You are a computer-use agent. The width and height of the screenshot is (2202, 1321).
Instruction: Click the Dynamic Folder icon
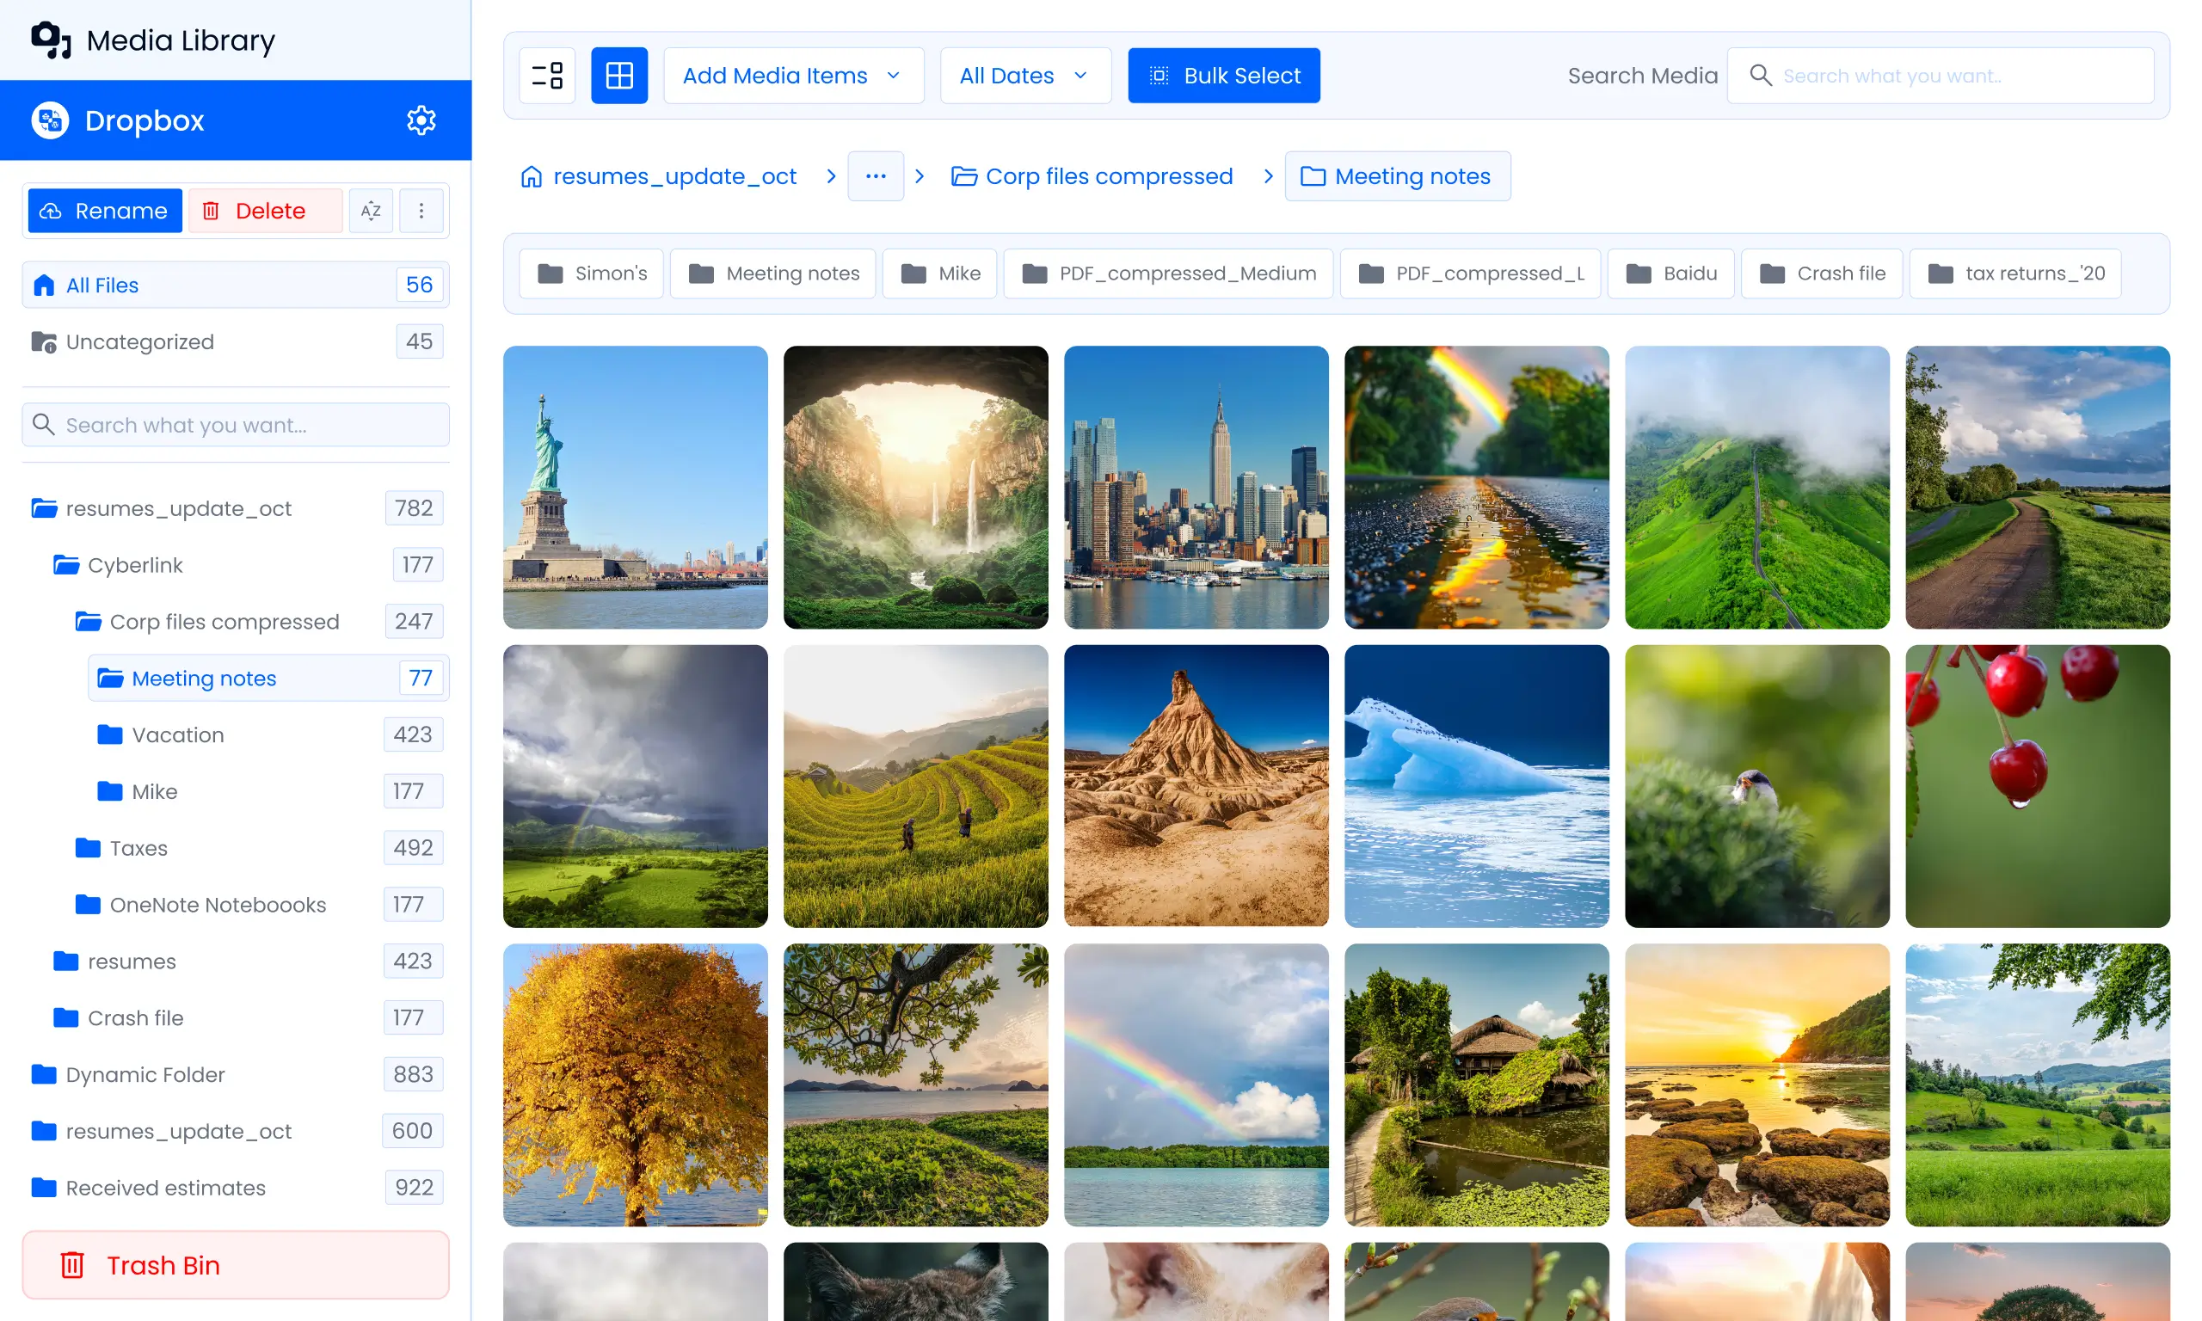(44, 1074)
